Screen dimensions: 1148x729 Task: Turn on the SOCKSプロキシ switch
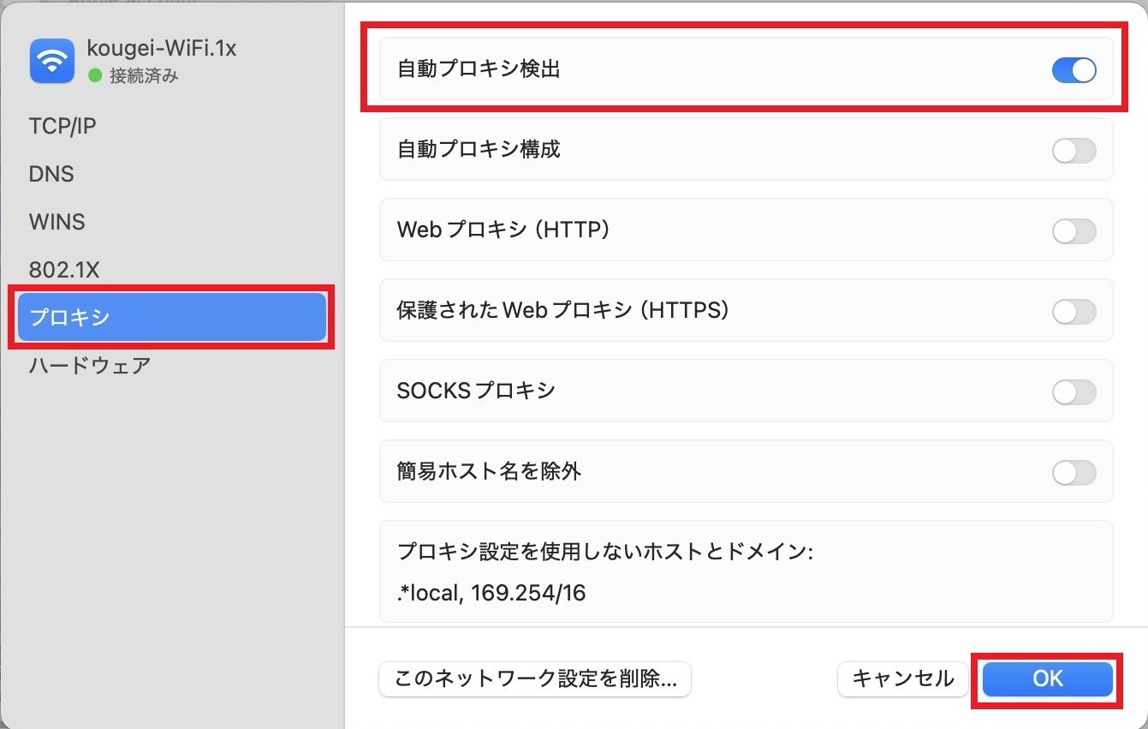click(x=1074, y=392)
